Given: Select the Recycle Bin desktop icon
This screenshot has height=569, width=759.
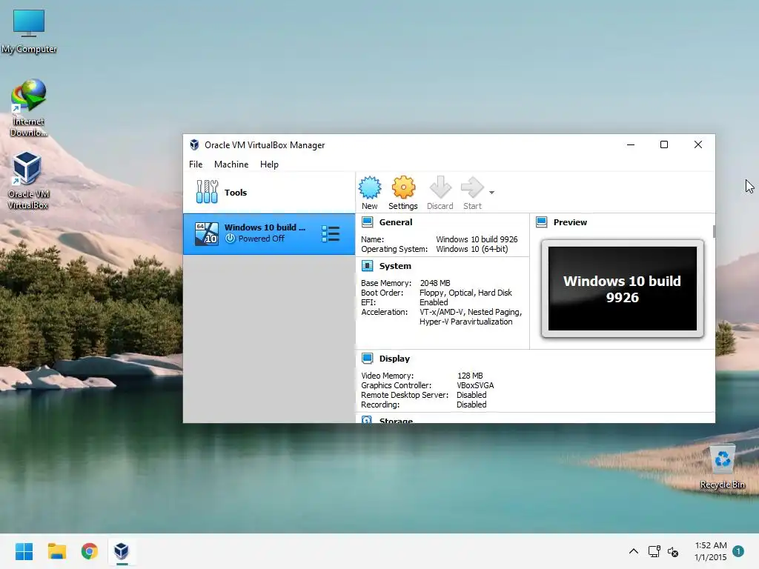Looking at the screenshot, I should coord(722,467).
